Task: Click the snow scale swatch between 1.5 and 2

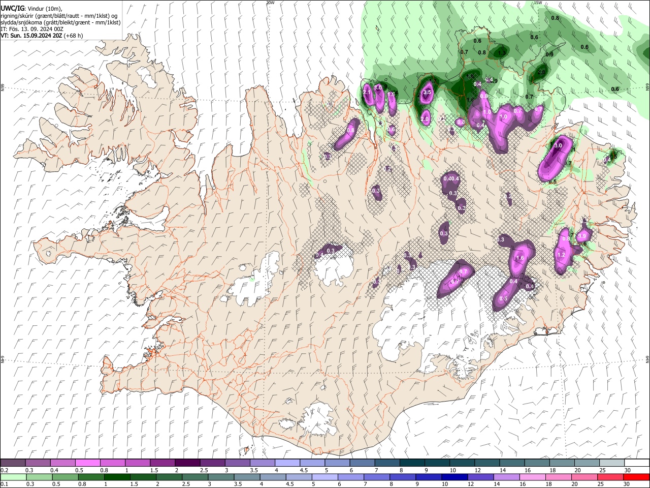Action: tap(162, 463)
